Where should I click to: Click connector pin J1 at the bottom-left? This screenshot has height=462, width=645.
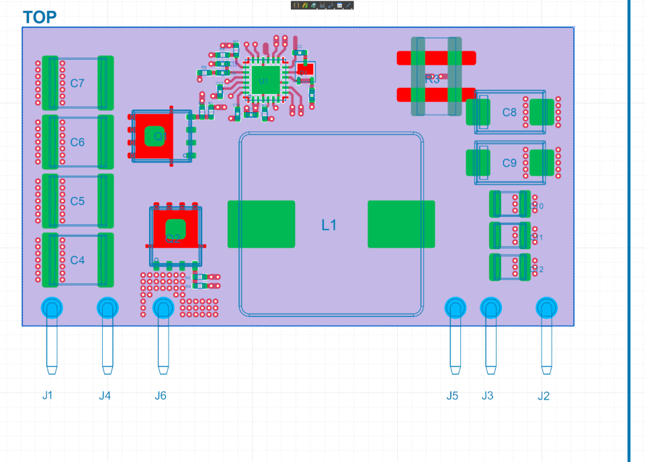point(52,308)
